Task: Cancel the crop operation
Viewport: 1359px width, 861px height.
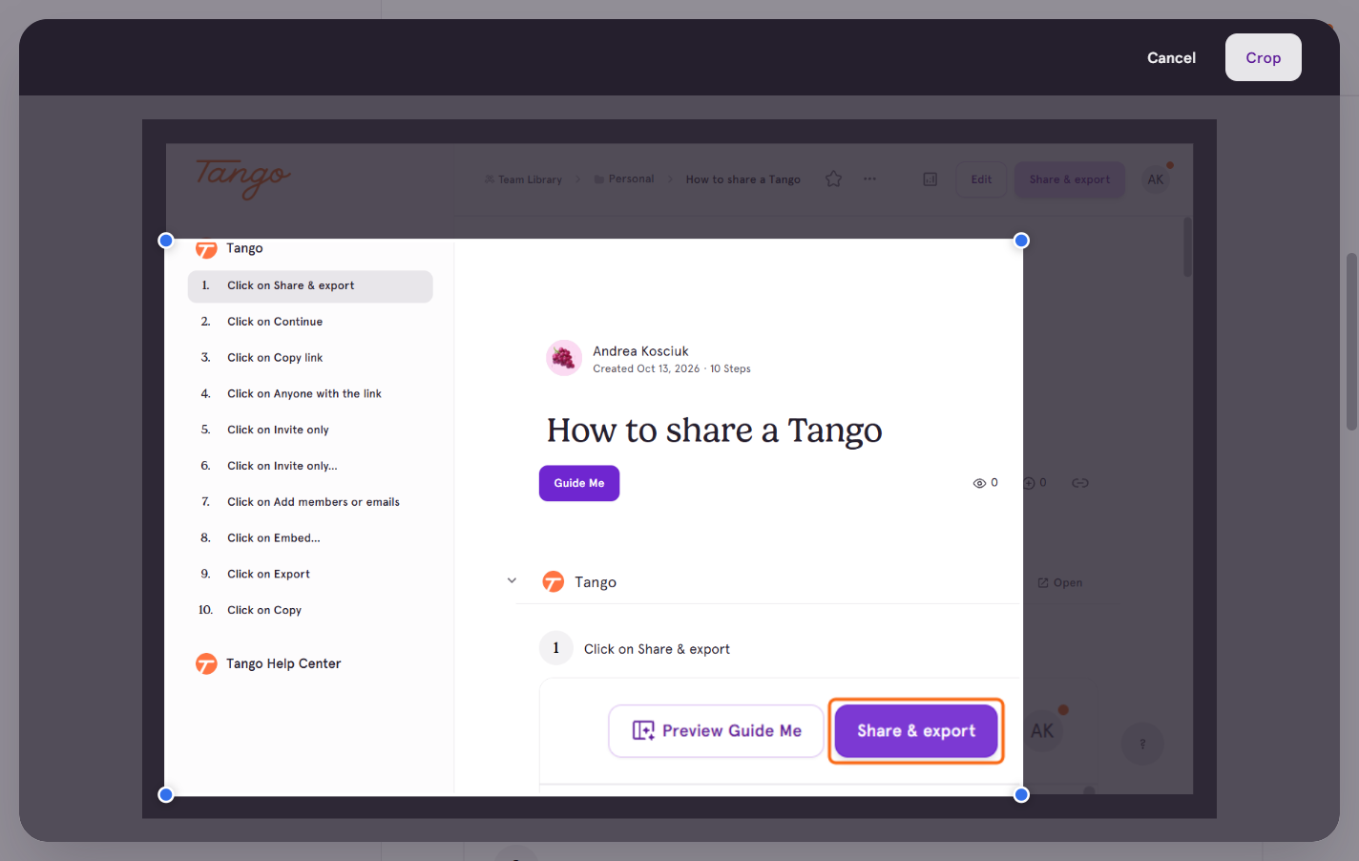Action: pyautogui.click(x=1171, y=57)
